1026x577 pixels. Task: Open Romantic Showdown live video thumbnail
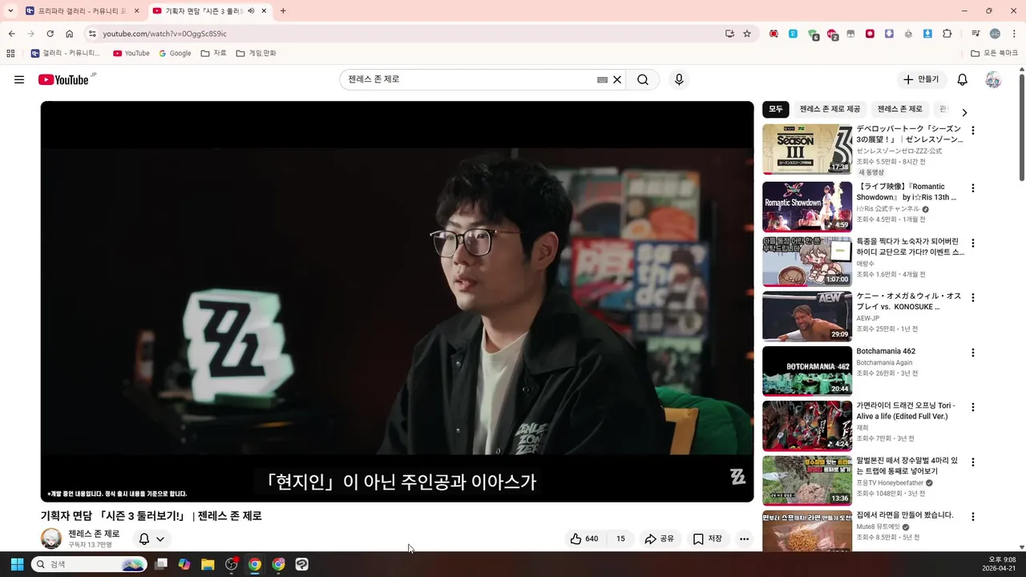pos(807,207)
